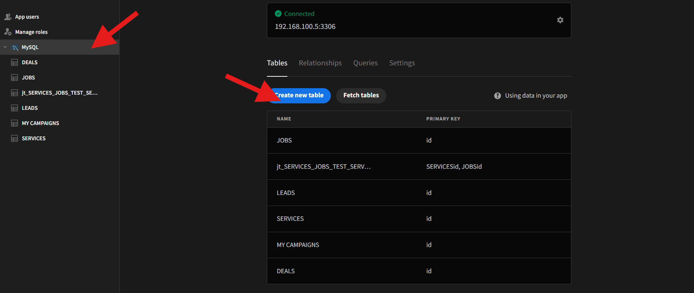Open LEADS table from sidebar

pyautogui.click(x=59, y=108)
